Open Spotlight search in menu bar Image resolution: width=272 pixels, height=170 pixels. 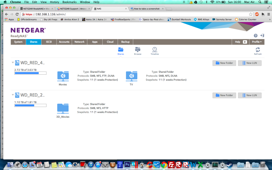coord(260,2)
